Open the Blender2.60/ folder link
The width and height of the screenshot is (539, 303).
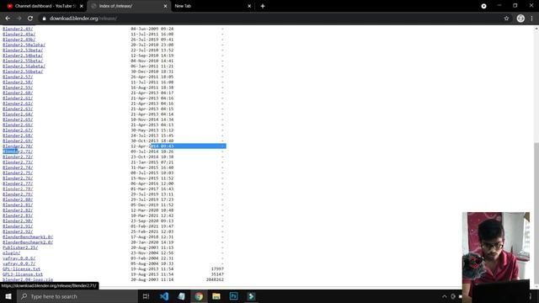18,93
